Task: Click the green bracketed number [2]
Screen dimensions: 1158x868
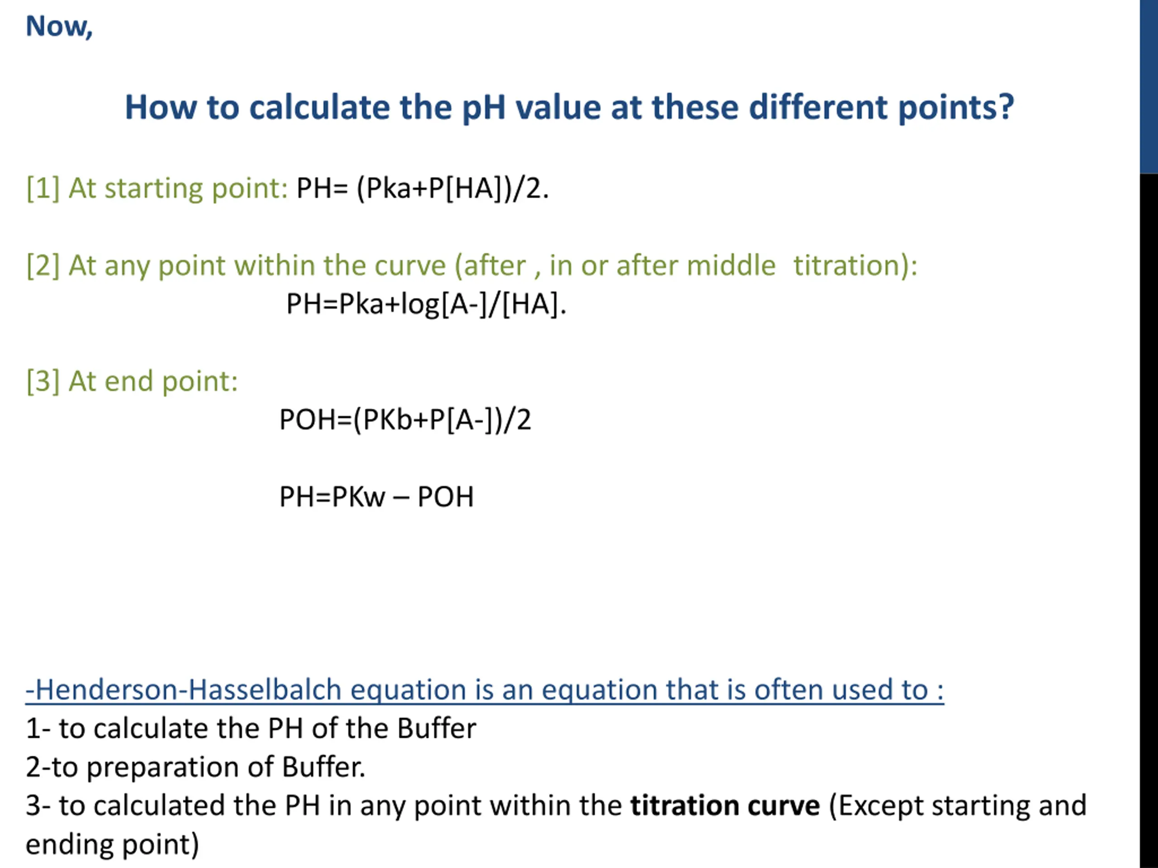Action: (43, 266)
